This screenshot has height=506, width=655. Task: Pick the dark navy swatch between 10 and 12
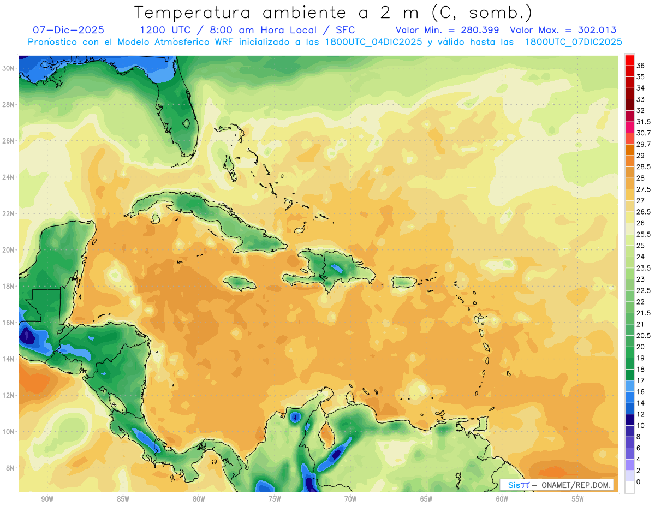pyautogui.click(x=629, y=420)
